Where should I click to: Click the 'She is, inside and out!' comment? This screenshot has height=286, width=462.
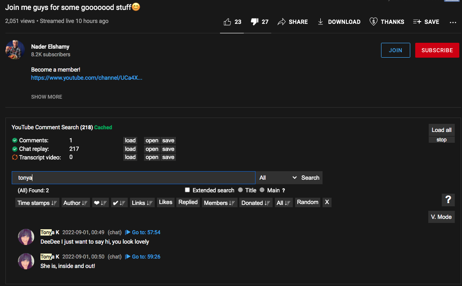coord(68,266)
